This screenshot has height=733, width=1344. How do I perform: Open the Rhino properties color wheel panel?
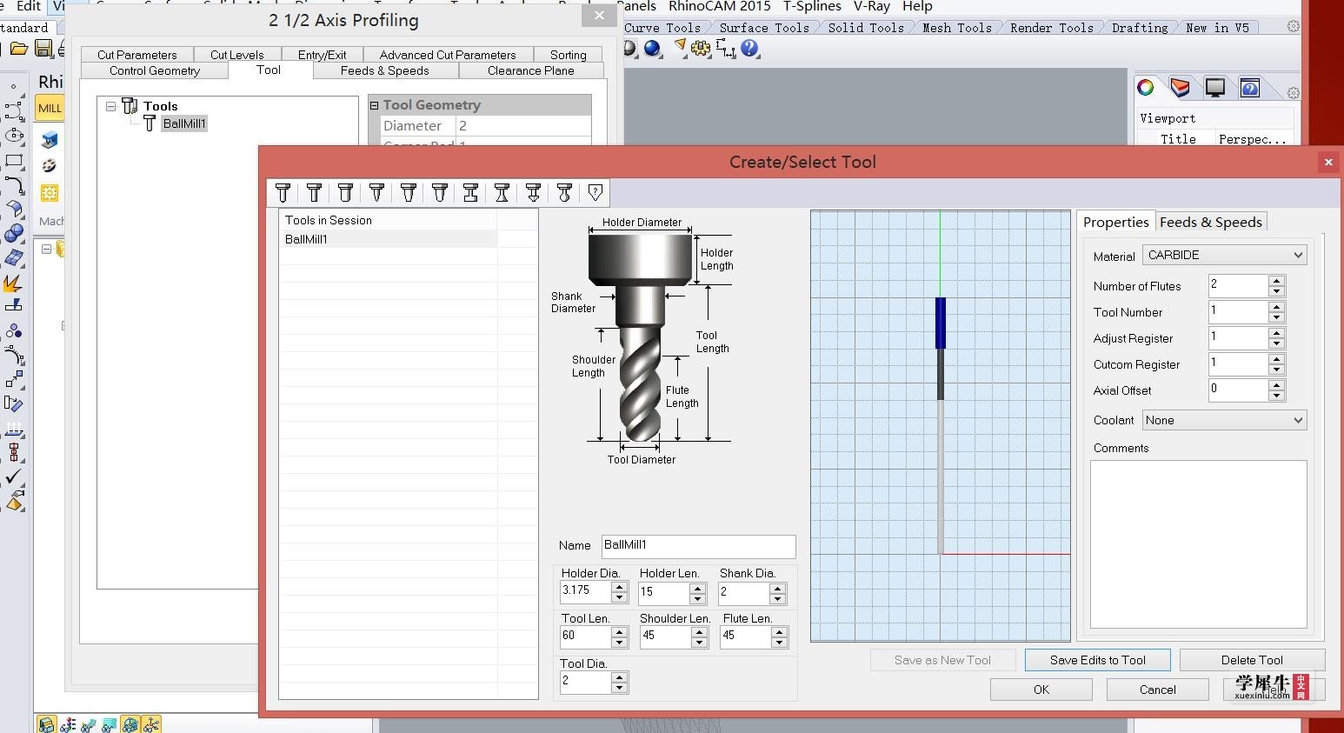[x=1146, y=88]
